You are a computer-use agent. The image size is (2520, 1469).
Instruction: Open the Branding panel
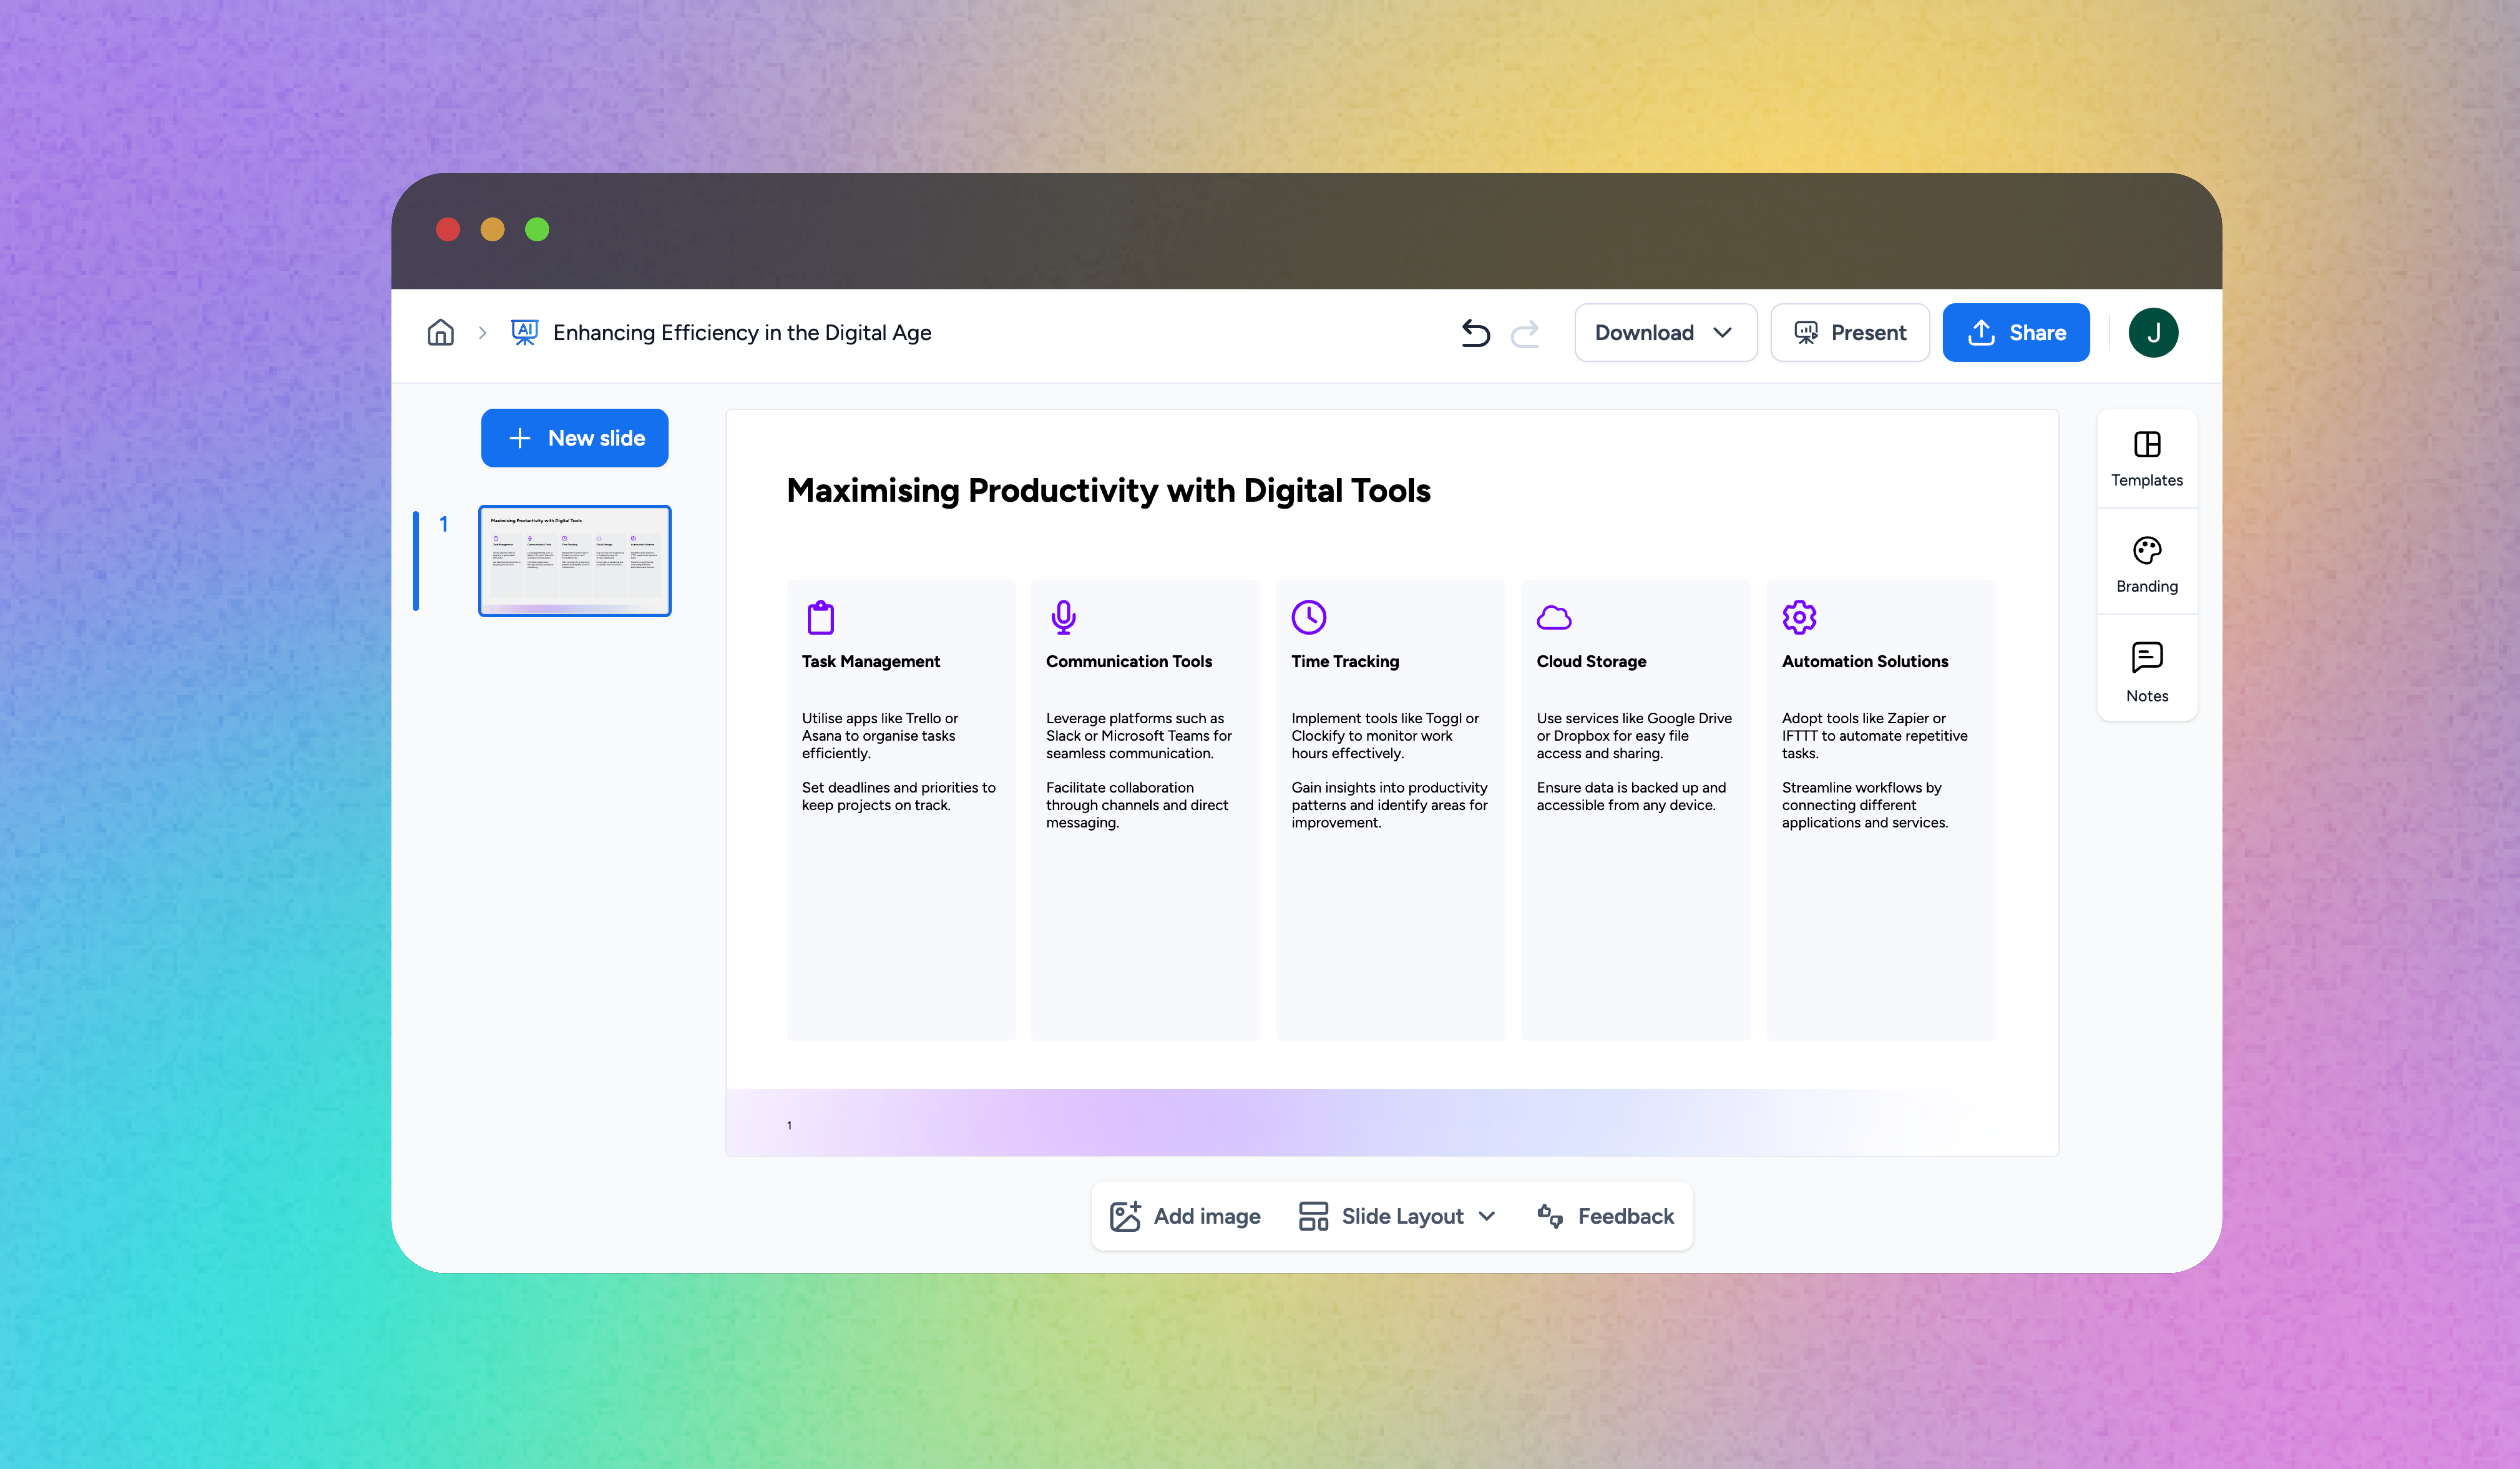[x=2147, y=565]
